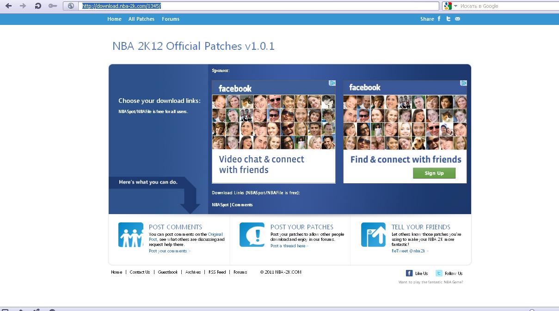Open the footer Guestbook link
This screenshot has width=559, height=311.
(168, 272)
